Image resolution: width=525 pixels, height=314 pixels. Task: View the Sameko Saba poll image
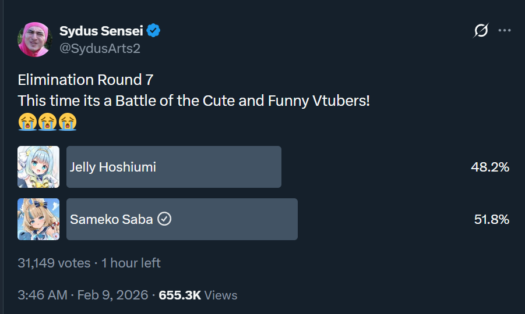(x=38, y=219)
